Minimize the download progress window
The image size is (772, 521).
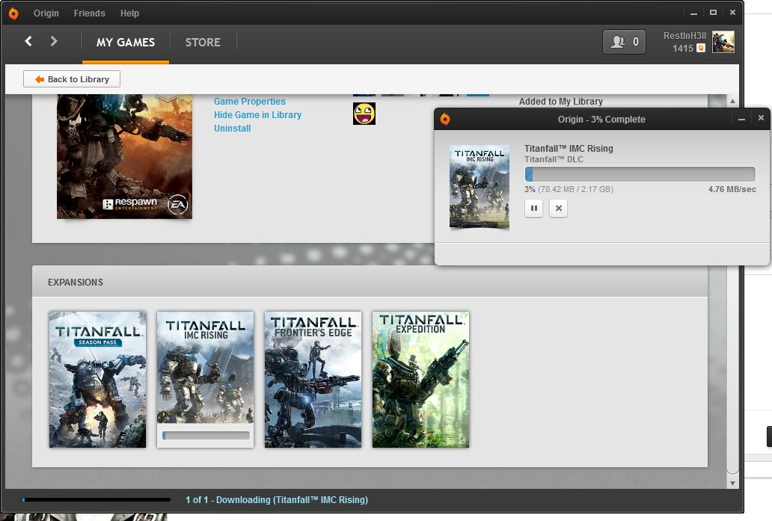click(741, 119)
